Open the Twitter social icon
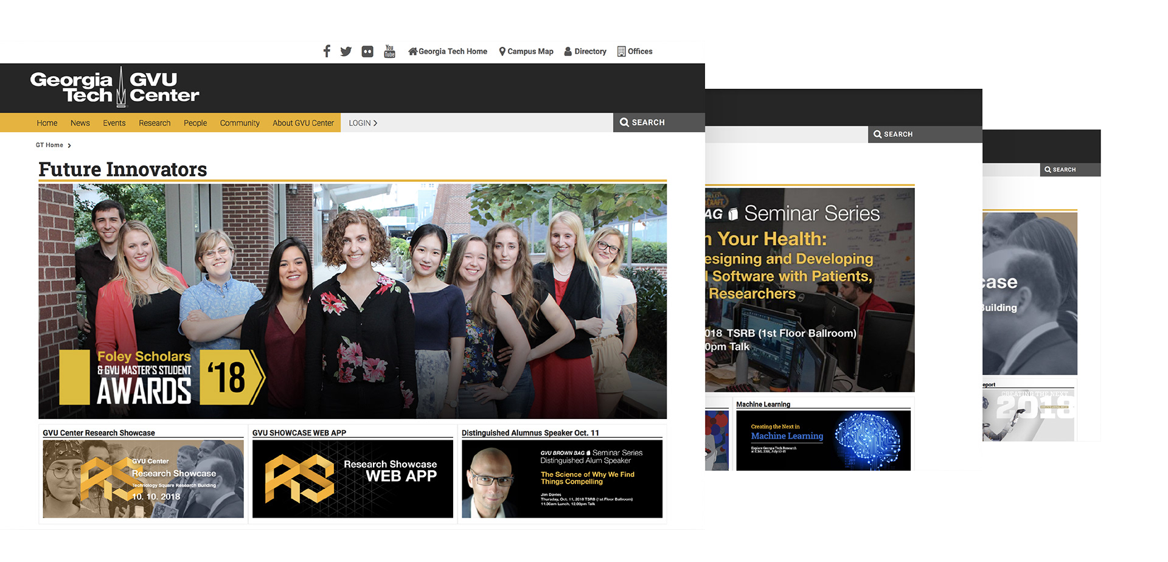The image size is (1168, 562). coord(346,52)
